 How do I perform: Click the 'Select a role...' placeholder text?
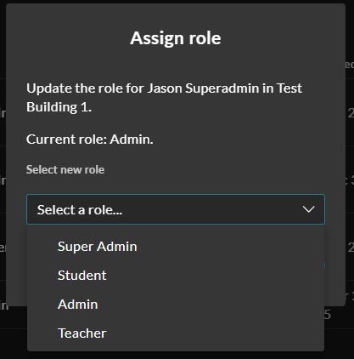(x=80, y=210)
